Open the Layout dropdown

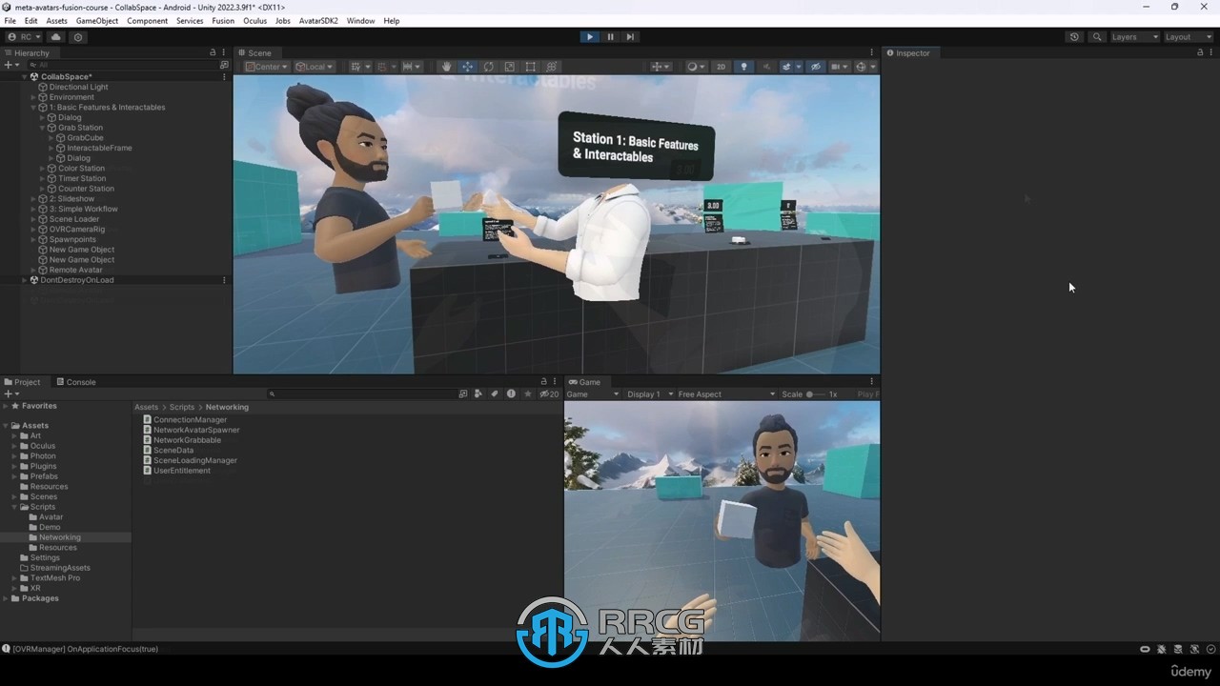click(1189, 37)
